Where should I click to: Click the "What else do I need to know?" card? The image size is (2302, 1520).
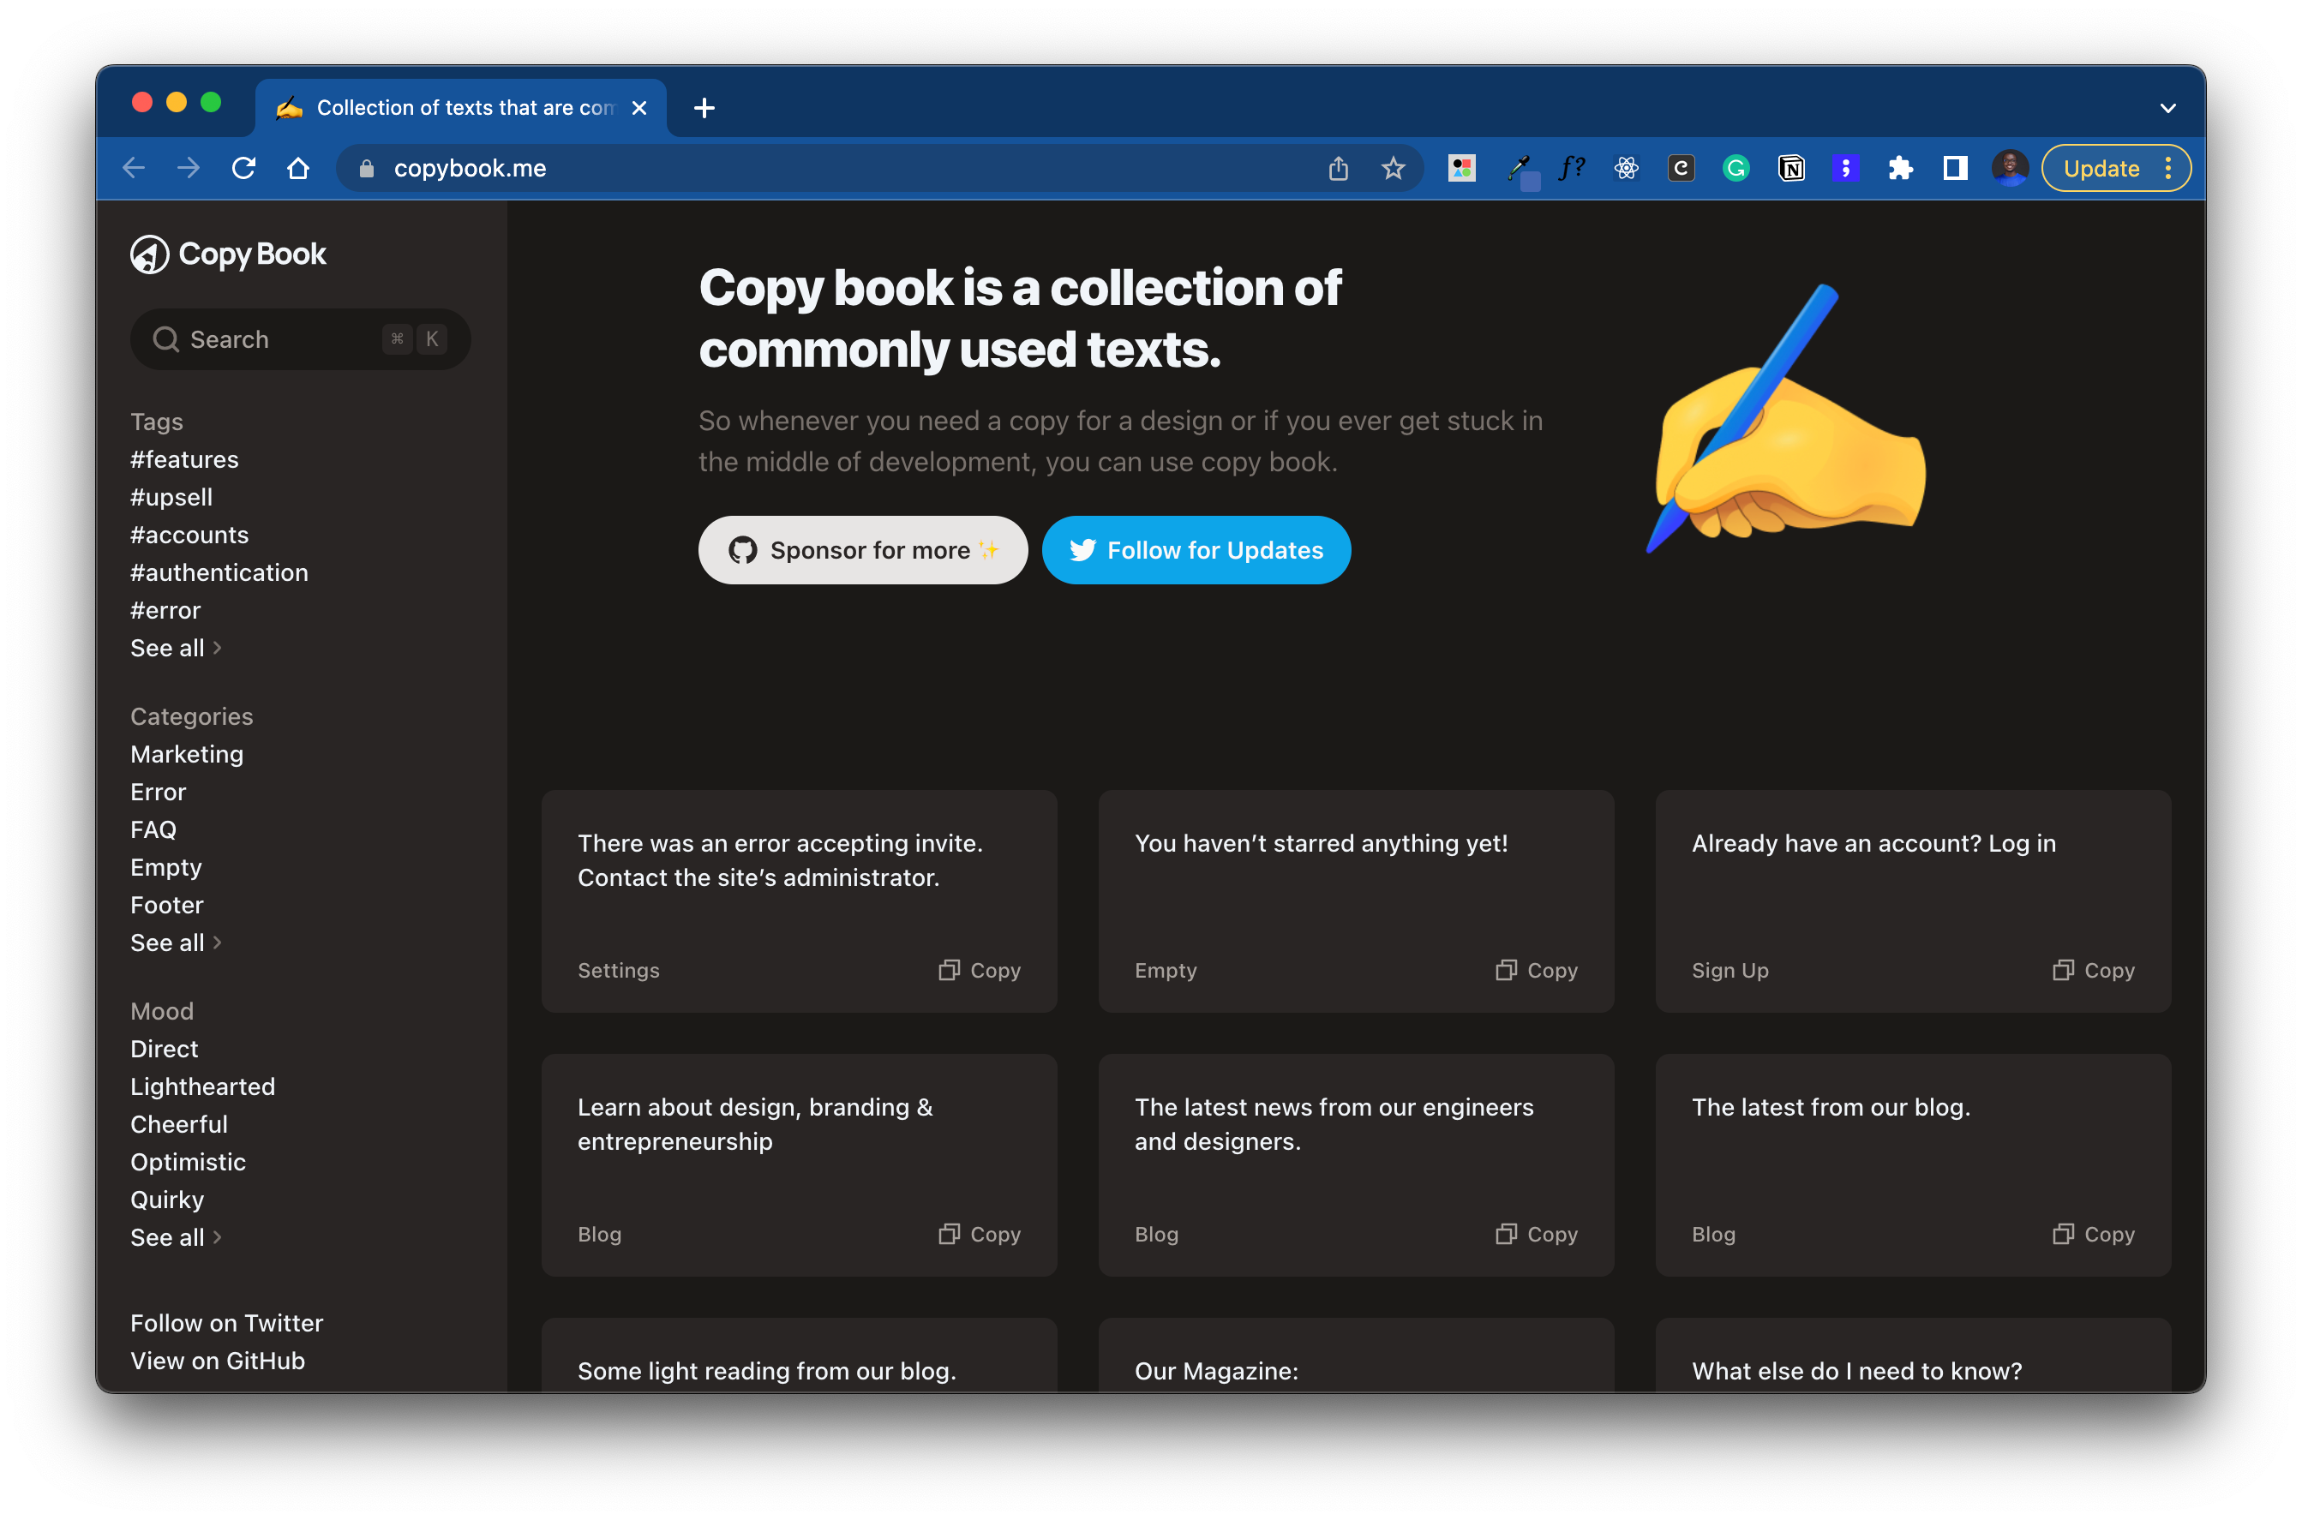tap(1912, 1355)
